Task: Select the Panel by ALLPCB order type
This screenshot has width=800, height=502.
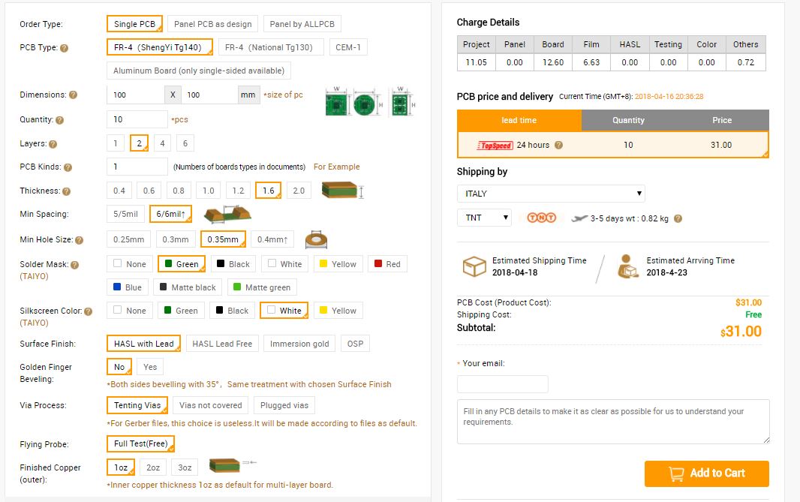Action: click(x=302, y=24)
